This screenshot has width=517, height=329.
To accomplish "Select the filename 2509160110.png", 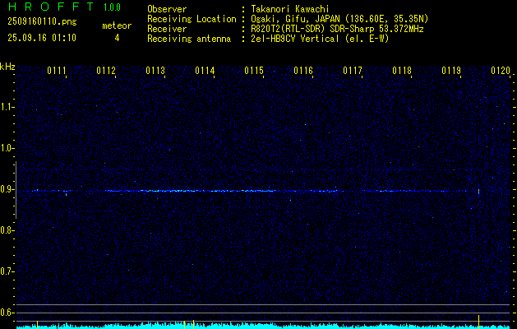I will (x=42, y=21).
